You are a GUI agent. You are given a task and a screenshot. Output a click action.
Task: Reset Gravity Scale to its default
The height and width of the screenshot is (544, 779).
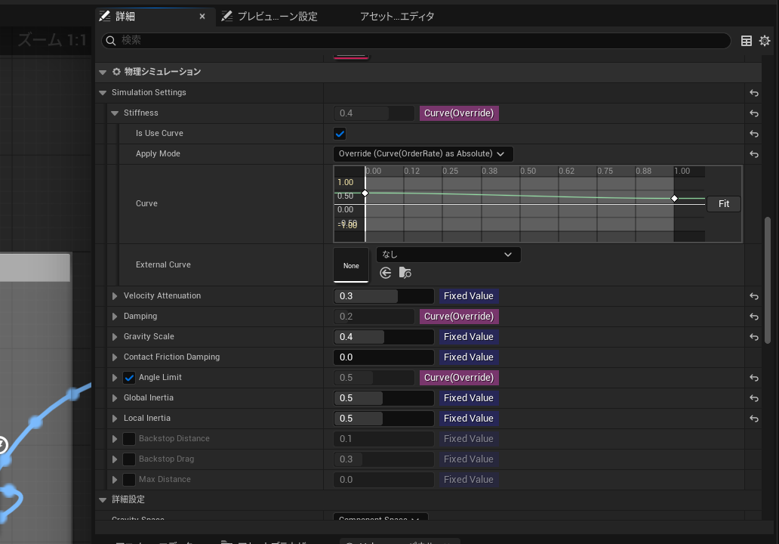[753, 337]
